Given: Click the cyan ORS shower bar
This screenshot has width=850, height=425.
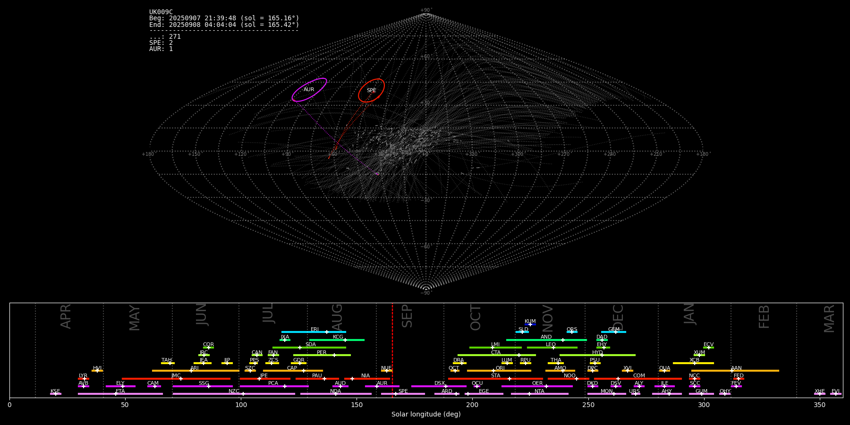Looking at the screenshot, I should pos(572,332).
